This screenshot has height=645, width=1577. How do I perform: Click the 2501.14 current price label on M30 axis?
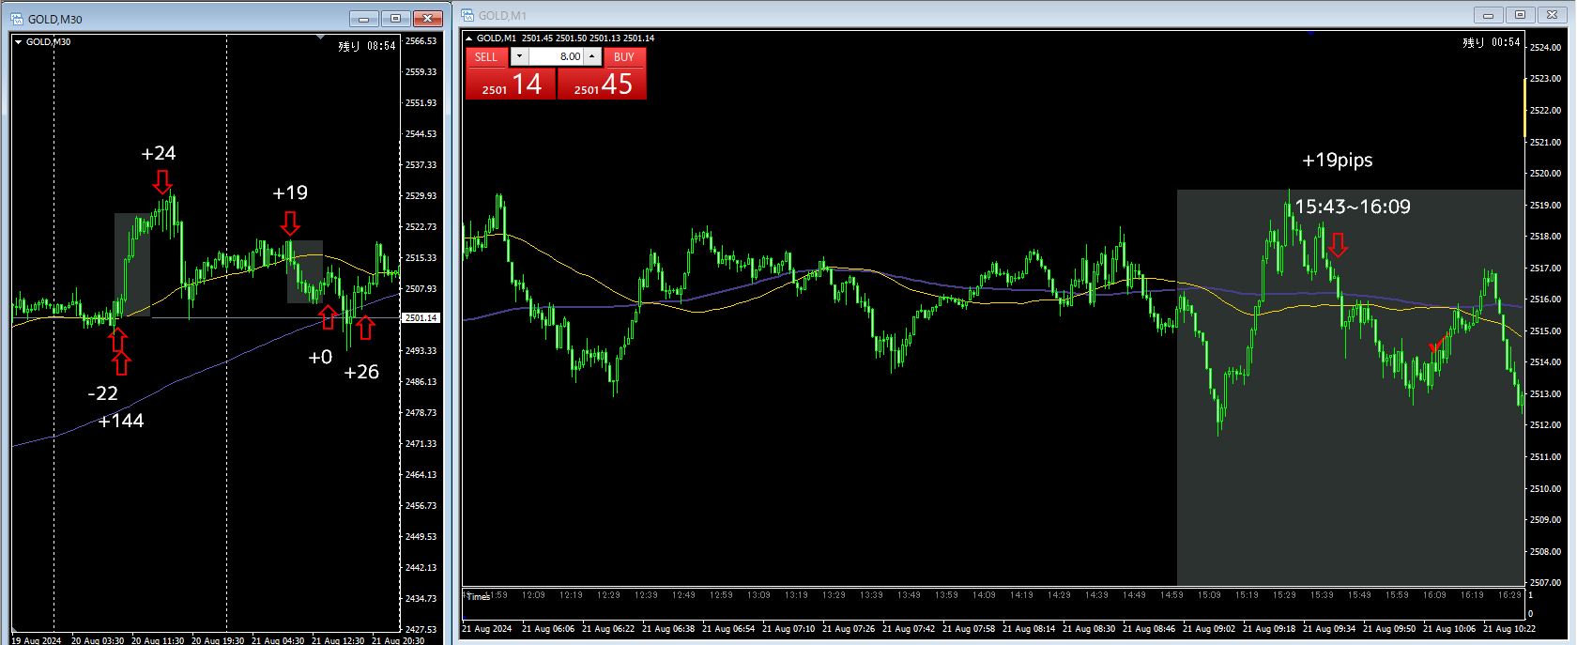(x=421, y=318)
